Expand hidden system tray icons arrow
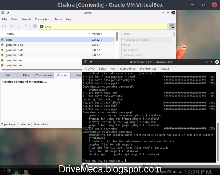Image resolution: width=220 pixels, height=175 pixels. (x=180, y=172)
